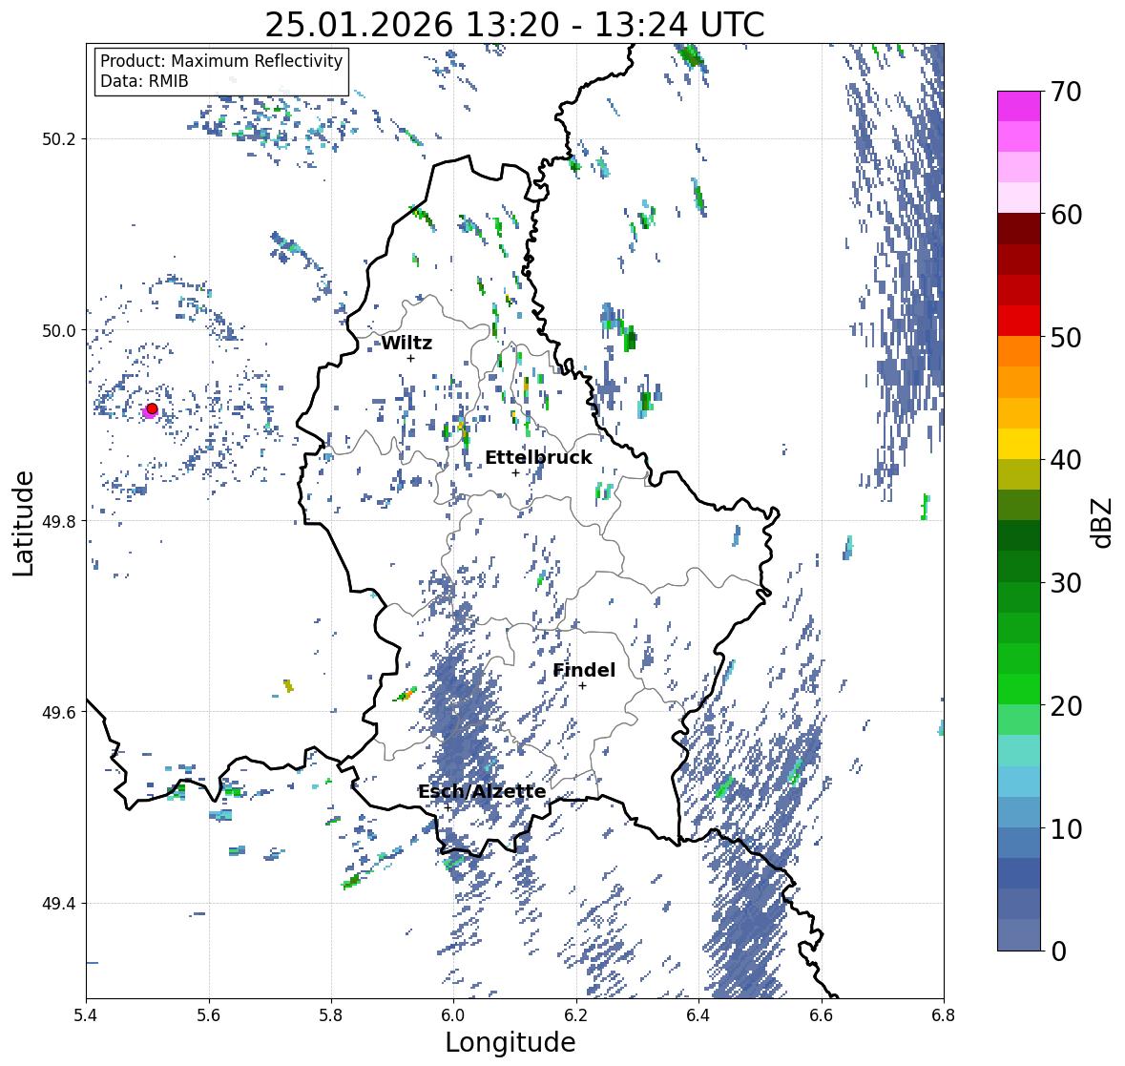The image size is (1125, 1066).
Task: Click the dBZ colorbar axis label
Action: pos(1102,522)
